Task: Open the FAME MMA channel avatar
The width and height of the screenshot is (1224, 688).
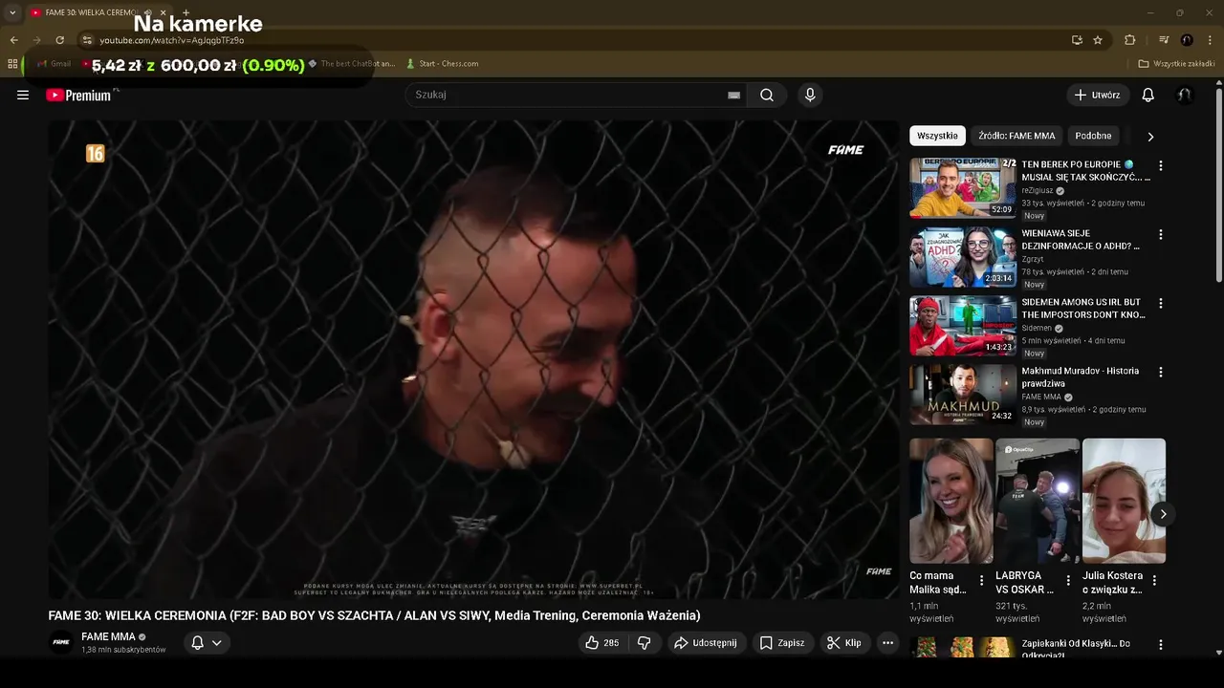Action: point(61,642)
